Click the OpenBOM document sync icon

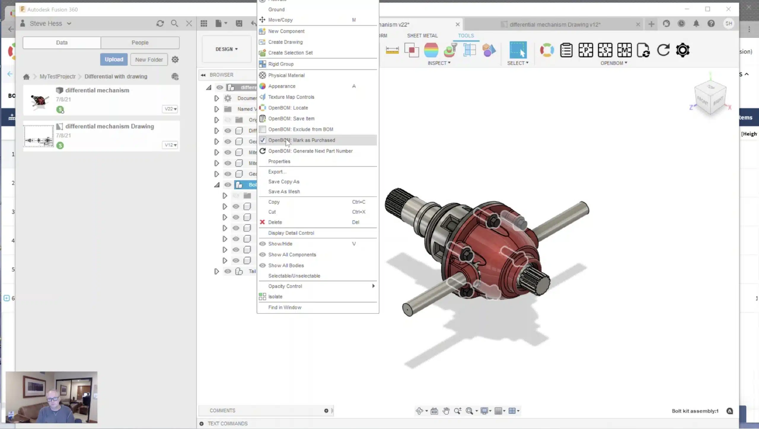643,50
